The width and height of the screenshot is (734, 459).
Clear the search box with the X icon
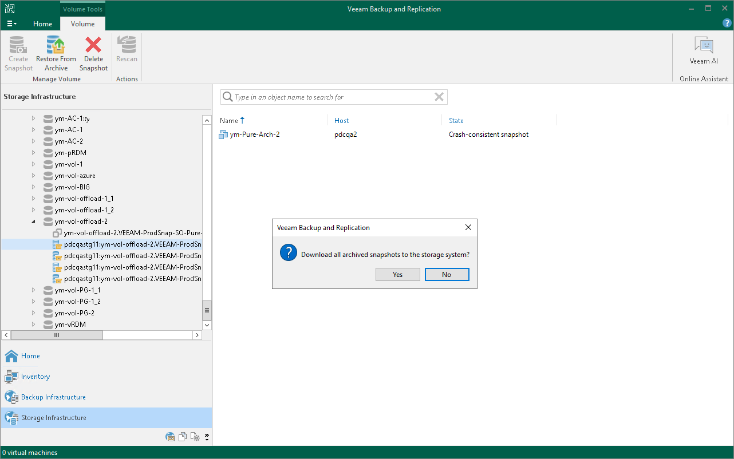pos(439,97)
